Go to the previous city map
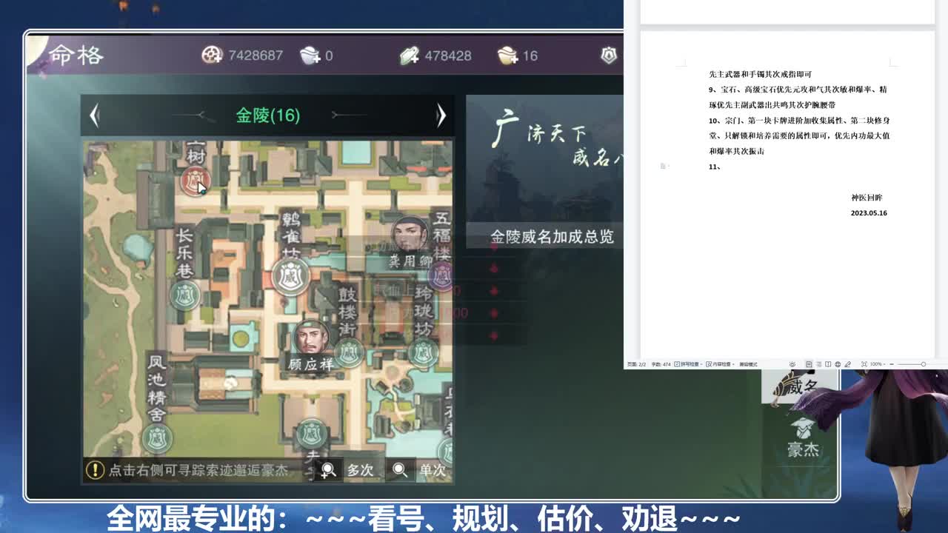Screen dimensions: 948x533 pyautogui.click(x=94, y=115)
